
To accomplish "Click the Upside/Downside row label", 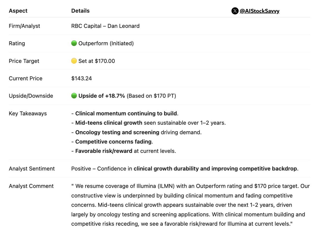I will [x=31, y=96].
